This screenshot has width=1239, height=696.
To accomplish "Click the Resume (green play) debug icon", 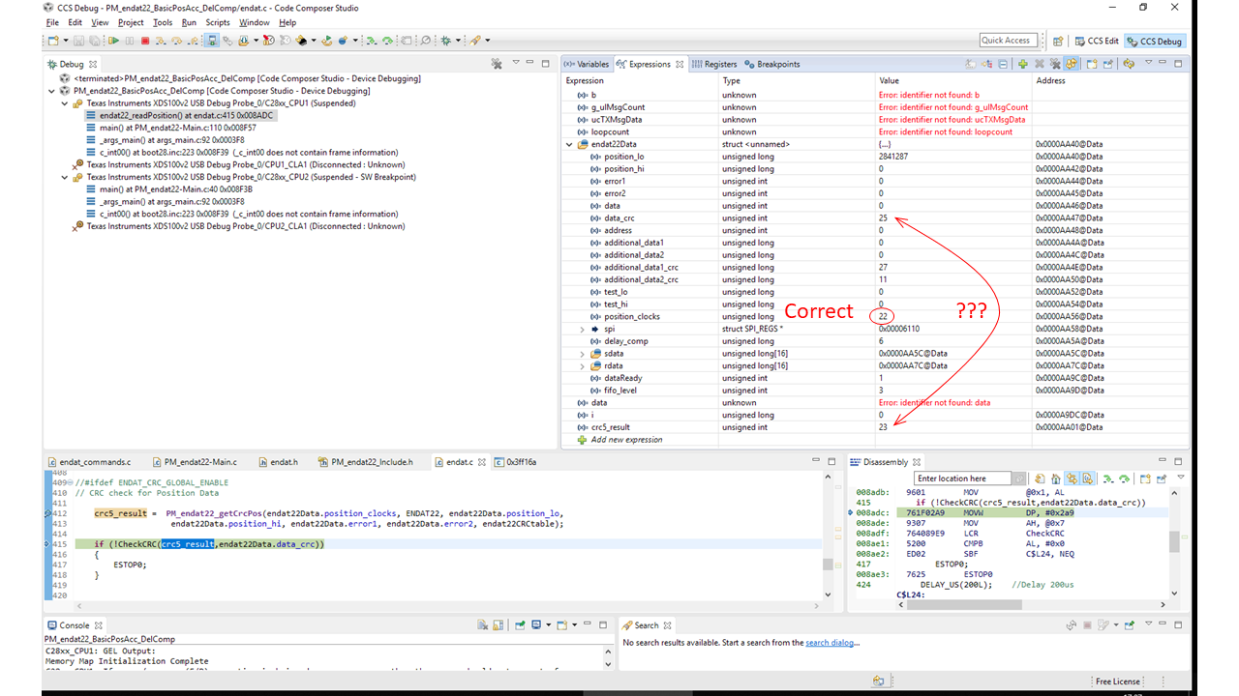I will [114, 41].
